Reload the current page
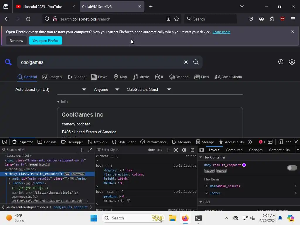Viewport: 300px width, 225px height. tap(28, 19)
